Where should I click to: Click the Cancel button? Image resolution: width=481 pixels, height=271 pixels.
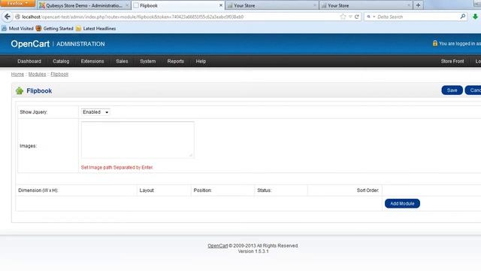coord(473,90)
